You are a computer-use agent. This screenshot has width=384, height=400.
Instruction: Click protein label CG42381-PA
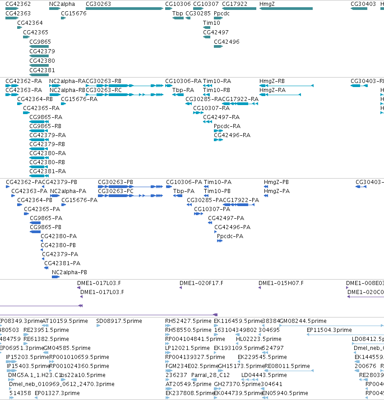tap(62, 263)
